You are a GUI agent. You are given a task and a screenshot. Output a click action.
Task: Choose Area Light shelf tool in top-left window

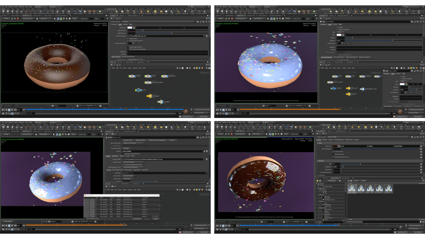(128, 12)
